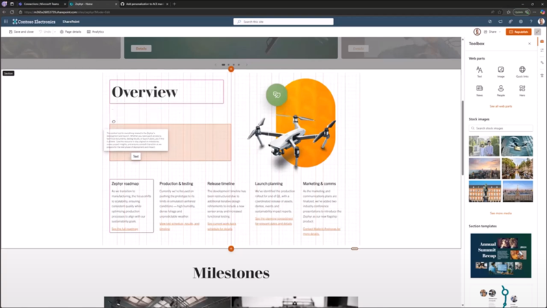The height and width of the screenshot is (308, 547).
Task: Switch to Add personalization GitHub tab
Action: [x=144, y=4]
